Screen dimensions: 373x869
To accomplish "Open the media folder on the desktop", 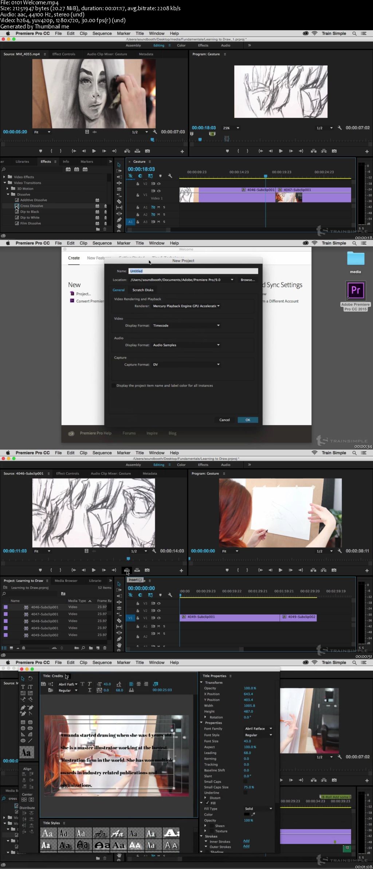I will click(356, 262).
